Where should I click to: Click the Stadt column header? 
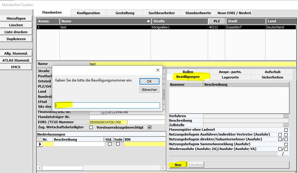(x=245, y=21)
